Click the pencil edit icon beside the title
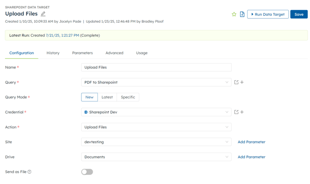The width and height of the screenshot is (310, 184). [x=43, y=14]
